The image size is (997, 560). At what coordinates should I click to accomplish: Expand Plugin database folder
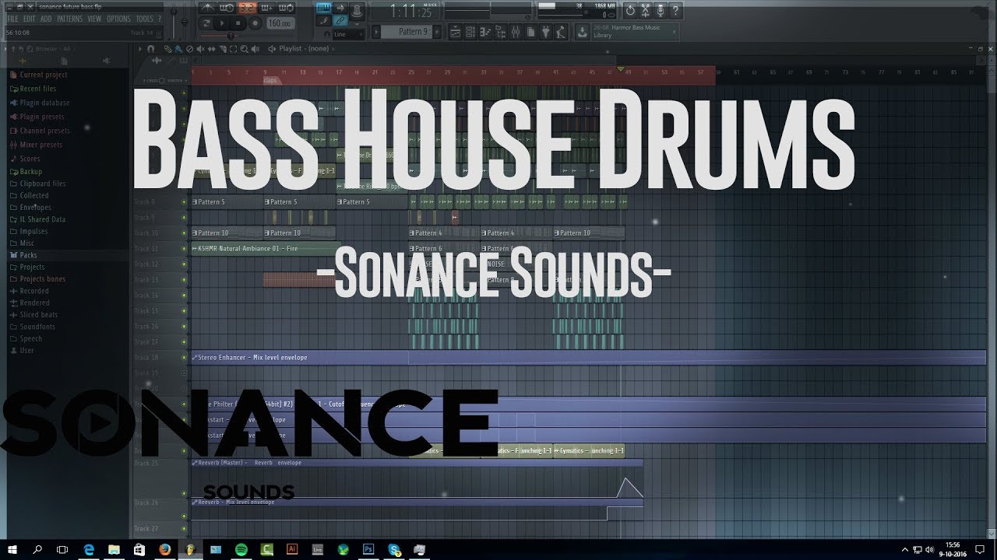[39, 103]
